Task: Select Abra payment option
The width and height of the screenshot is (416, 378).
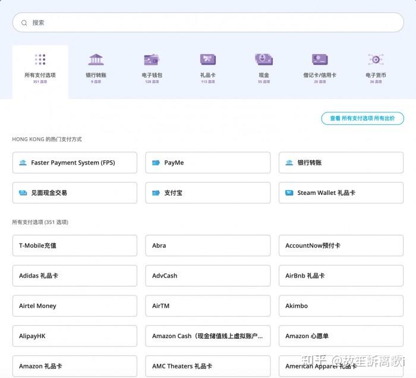Action: (x=208, y=245)
